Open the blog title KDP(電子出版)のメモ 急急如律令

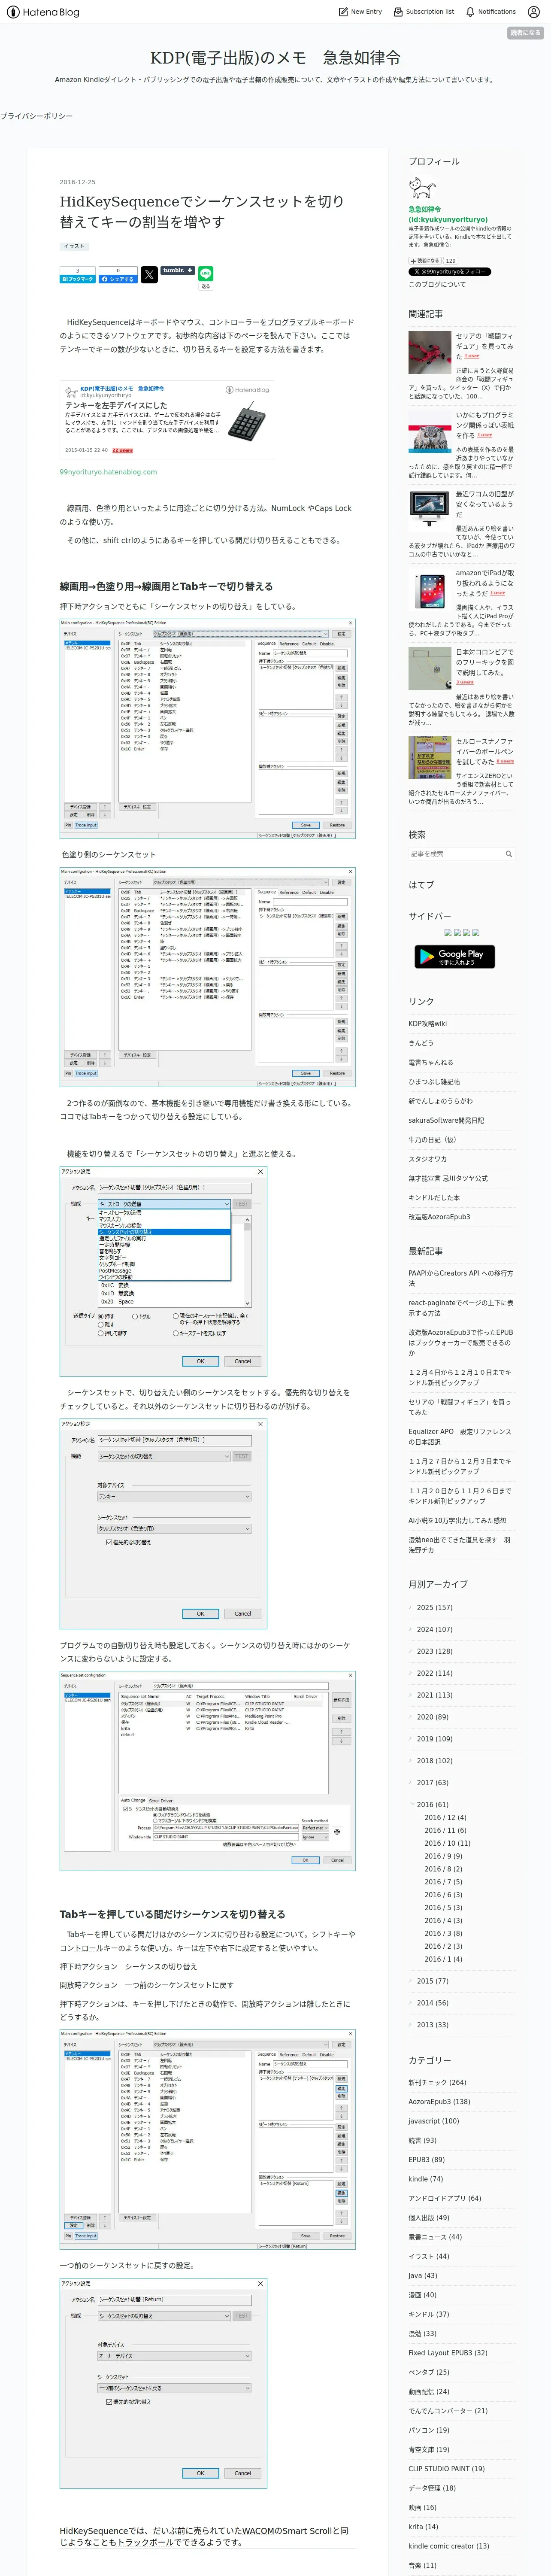click(x=275, y=57)
